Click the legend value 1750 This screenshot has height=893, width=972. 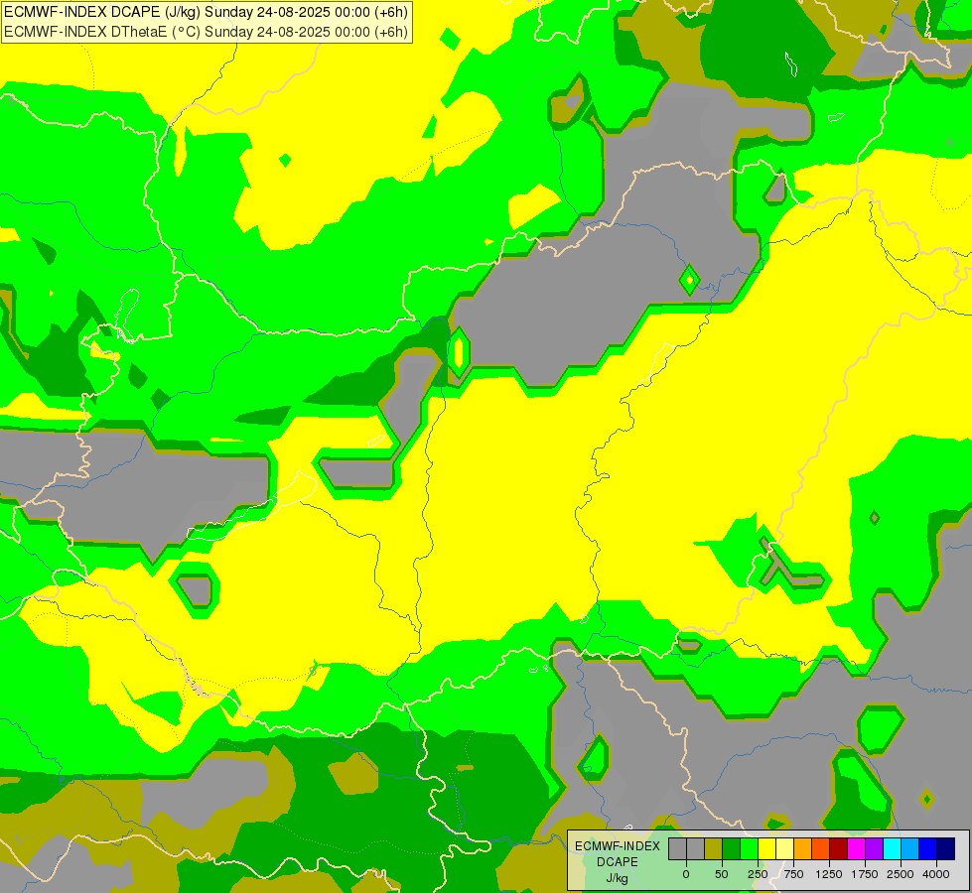(865, 874)
